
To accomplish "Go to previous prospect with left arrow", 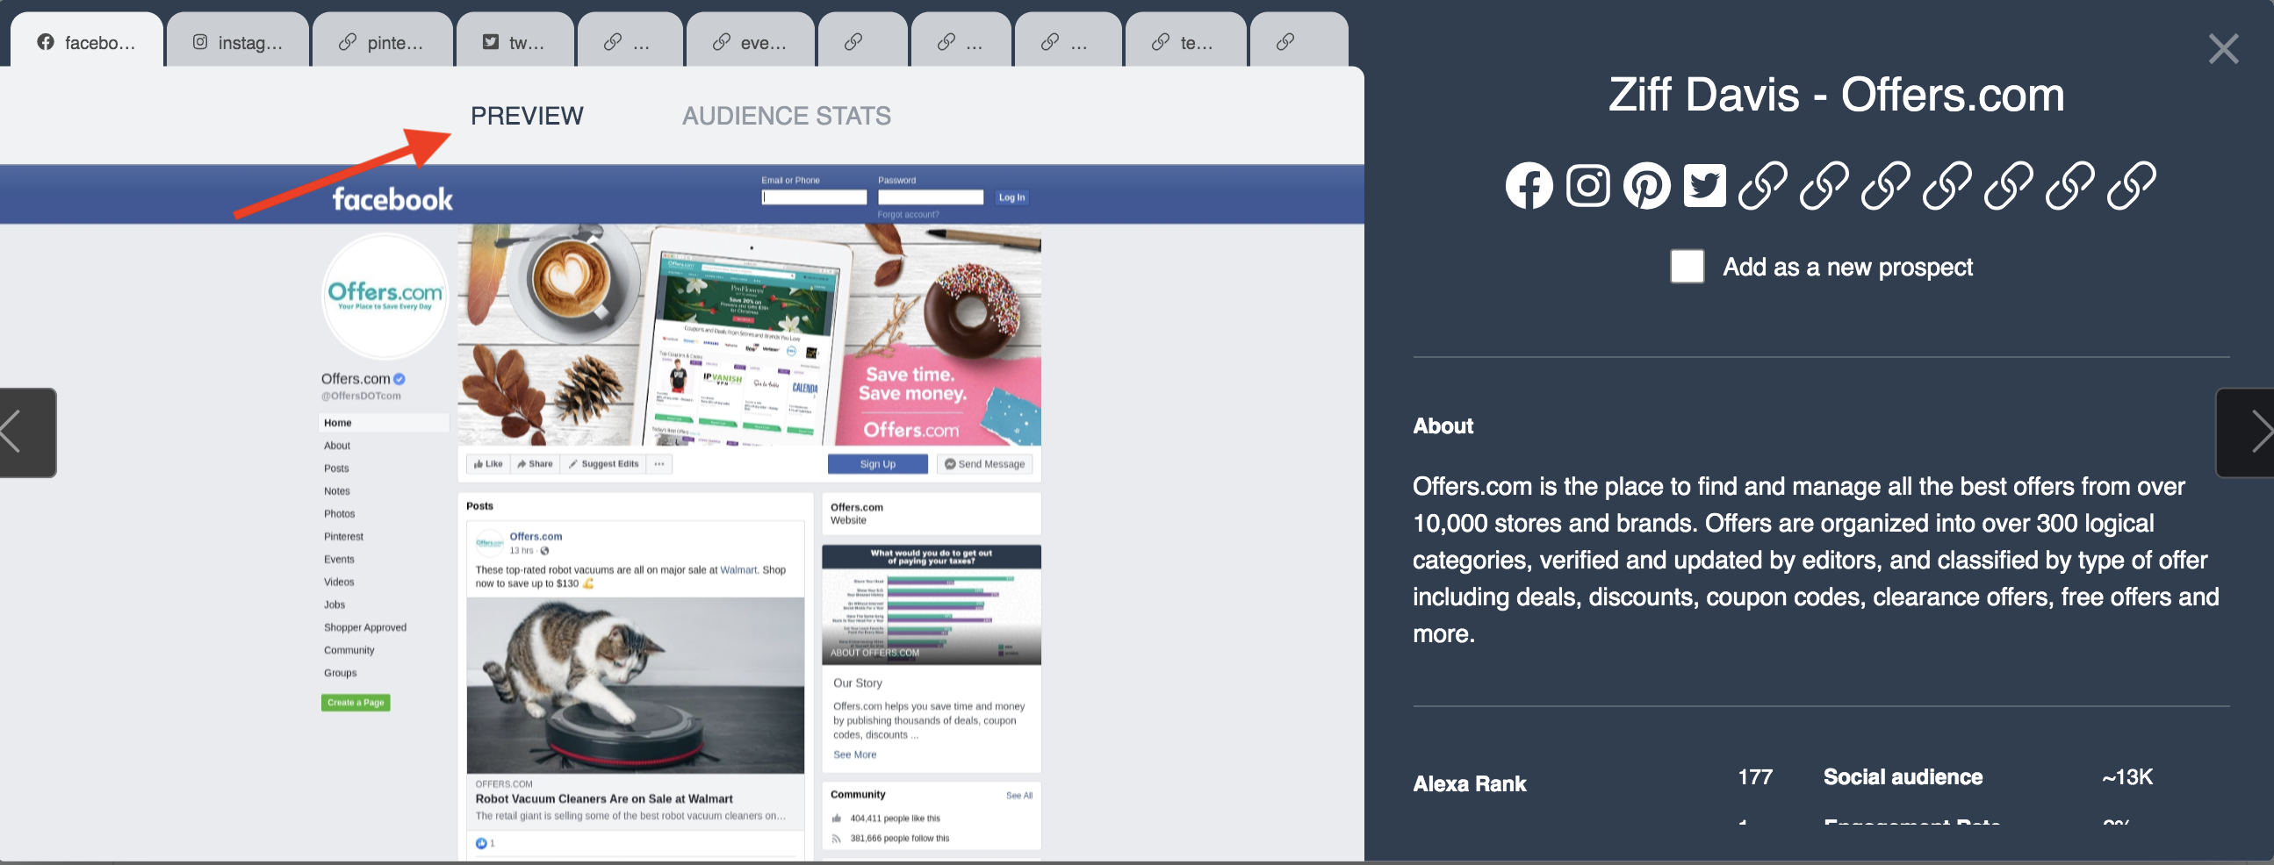I will click(26, 433).
